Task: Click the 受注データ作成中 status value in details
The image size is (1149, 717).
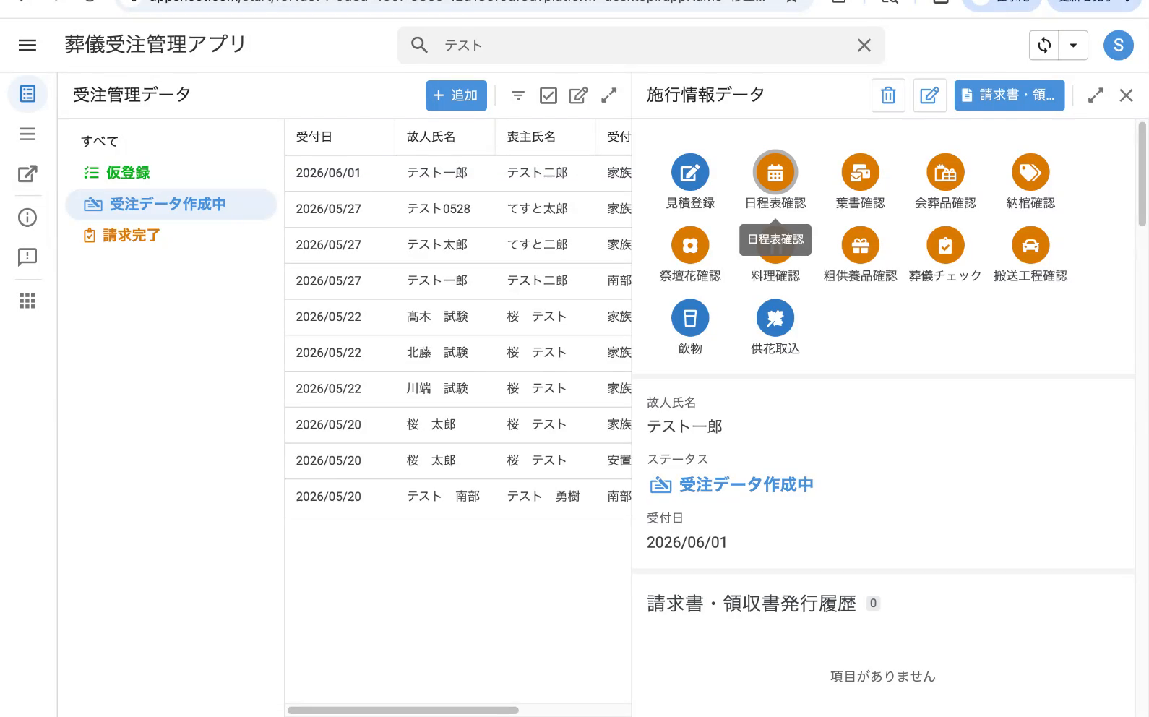Action: [732, 485]
